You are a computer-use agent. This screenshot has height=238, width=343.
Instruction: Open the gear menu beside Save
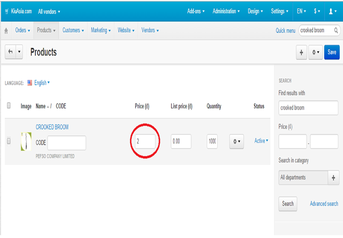[316, 52]
